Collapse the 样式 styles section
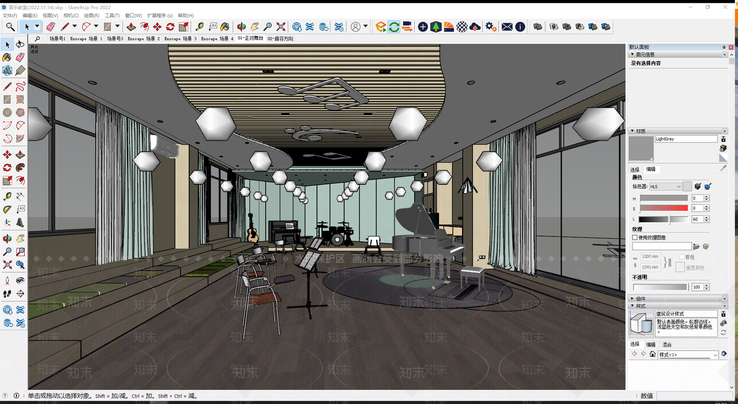The height and width of the screenshot is (404, 738). [x=632, y=306]
